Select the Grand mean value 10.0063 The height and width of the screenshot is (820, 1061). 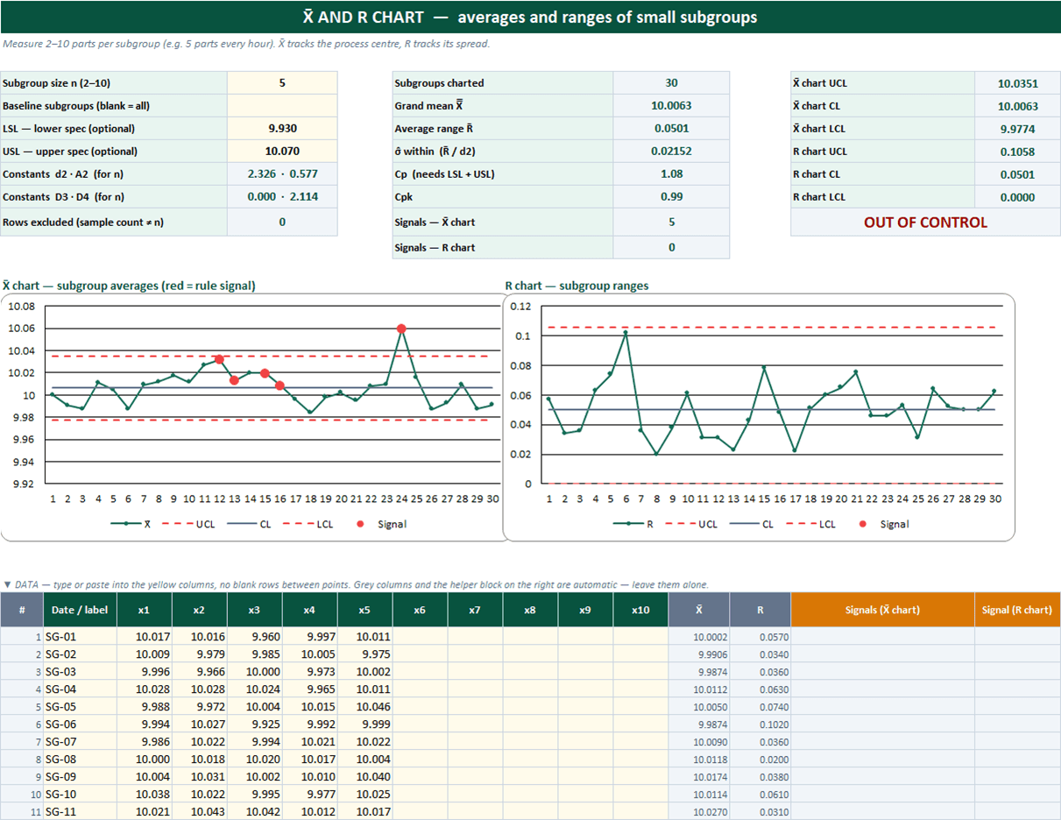click(x=671, y=106)
